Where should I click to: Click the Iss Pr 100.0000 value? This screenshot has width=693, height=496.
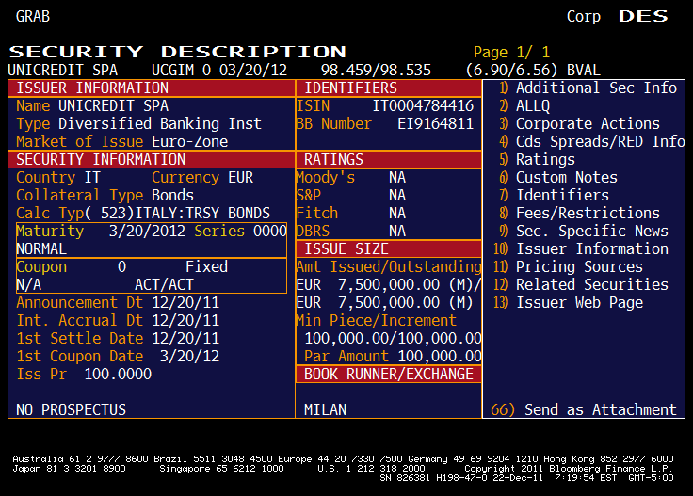(x=118, y=374)
